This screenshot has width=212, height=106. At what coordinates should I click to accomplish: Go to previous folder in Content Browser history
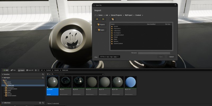[x=36, y=70]
